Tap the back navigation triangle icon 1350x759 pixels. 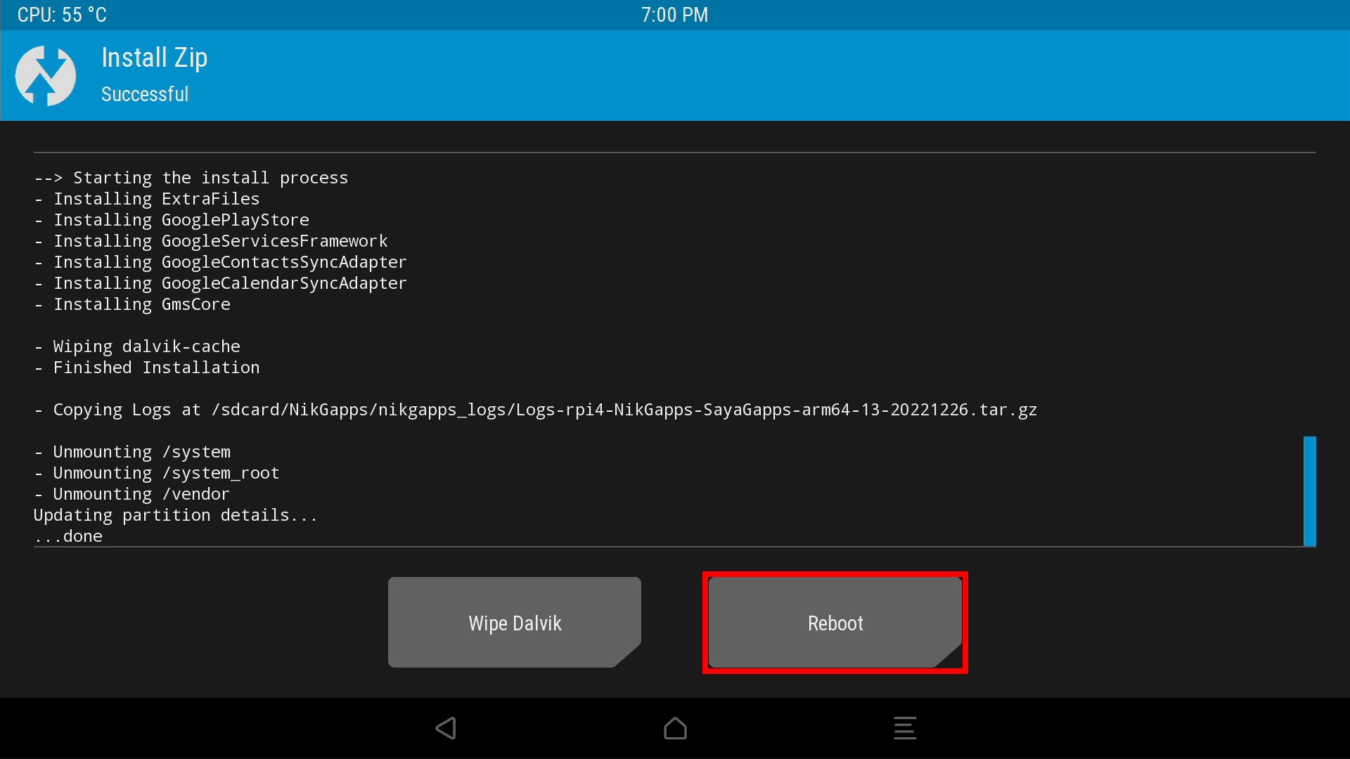point(446,728)
